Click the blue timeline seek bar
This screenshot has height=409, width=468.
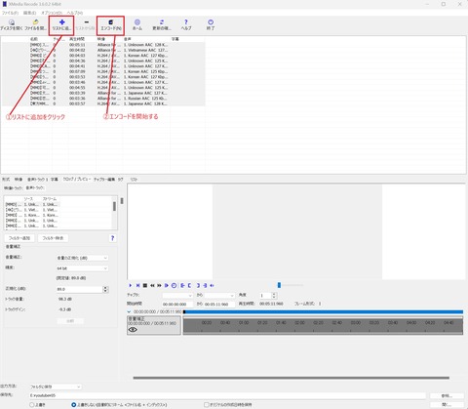click(x=324, y=311)
